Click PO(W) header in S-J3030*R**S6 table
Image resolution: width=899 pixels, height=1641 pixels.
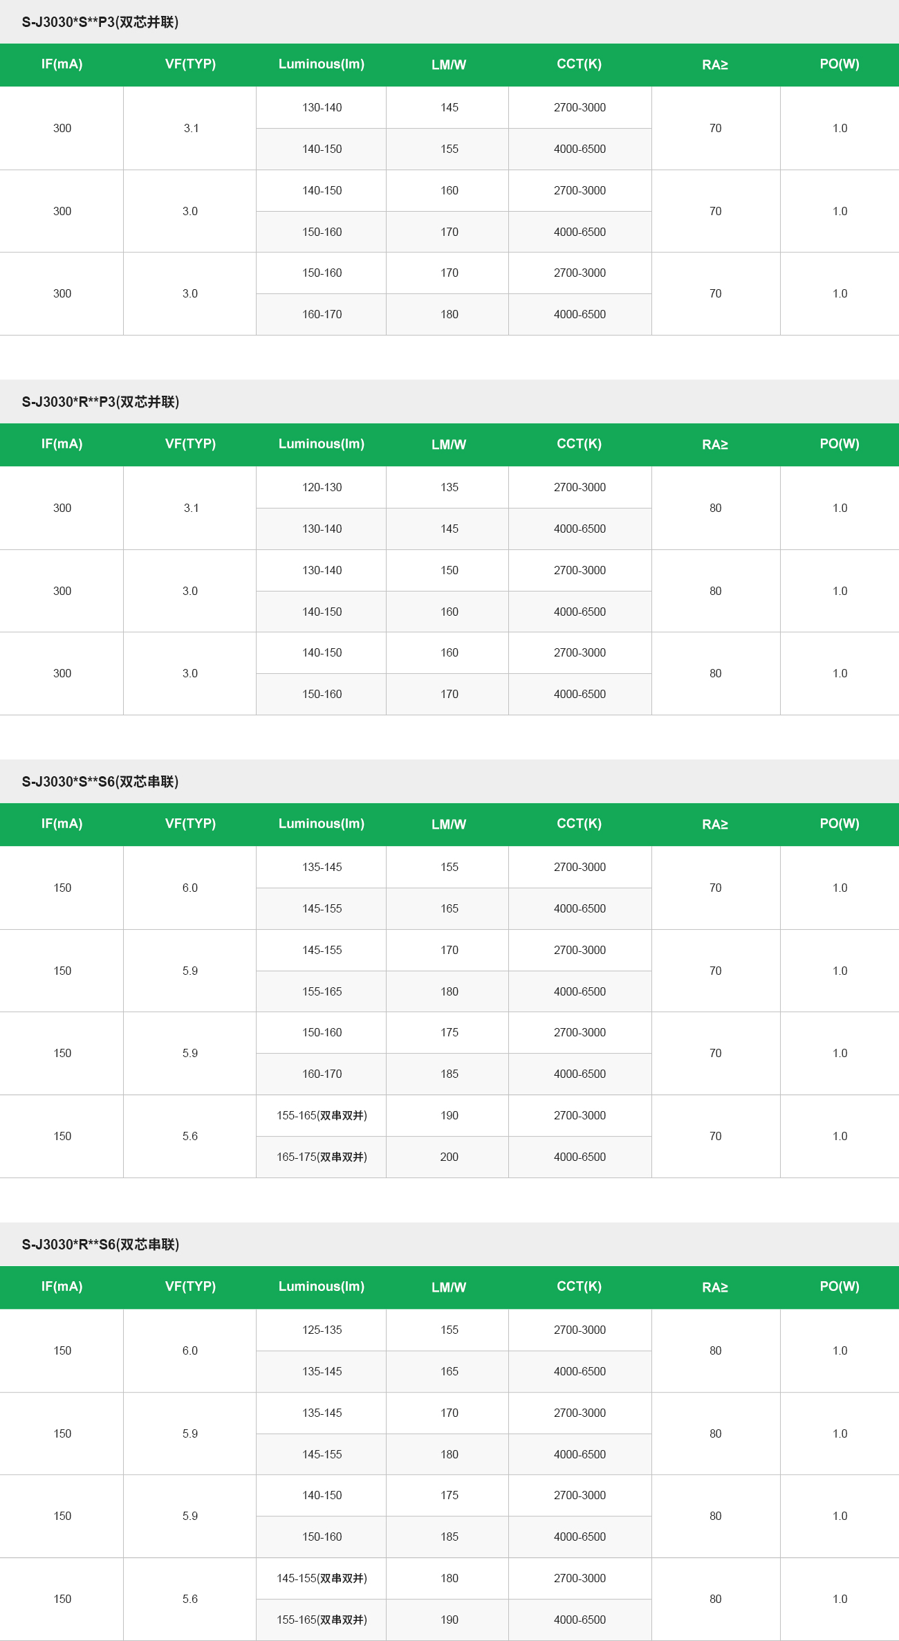tap(840, 1287)
